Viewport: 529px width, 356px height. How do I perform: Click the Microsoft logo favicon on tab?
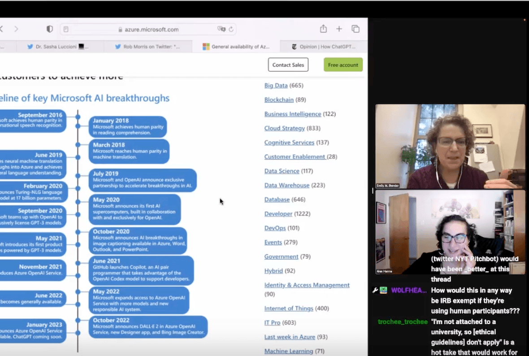[206, 47]
